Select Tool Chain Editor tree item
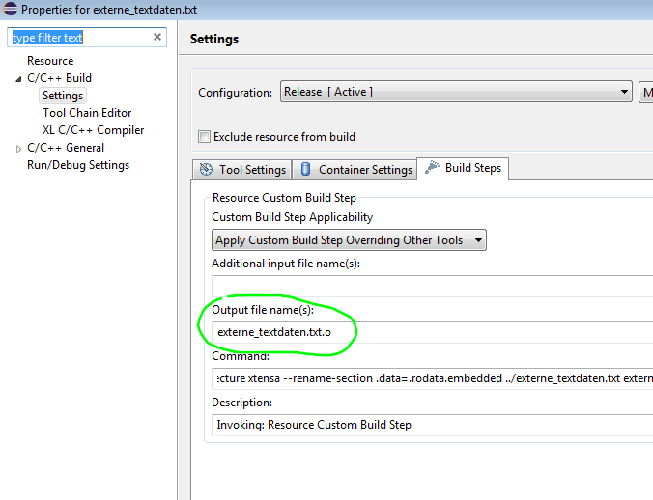Image resolution: width=653 pixels, height=500 pixels. 87,113
